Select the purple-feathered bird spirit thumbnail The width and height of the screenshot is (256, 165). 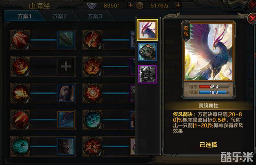click(x=147, y=30)
